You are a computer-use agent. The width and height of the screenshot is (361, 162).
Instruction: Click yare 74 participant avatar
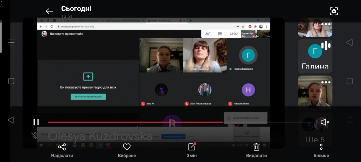tap(161, 90)
